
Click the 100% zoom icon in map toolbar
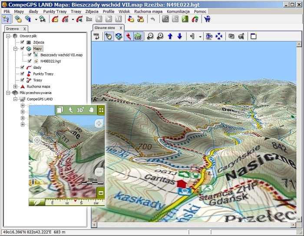pyautogui.click(x=96, y=36)
